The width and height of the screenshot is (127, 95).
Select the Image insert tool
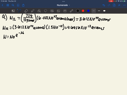pyautogui.click(x=58, y=11)
